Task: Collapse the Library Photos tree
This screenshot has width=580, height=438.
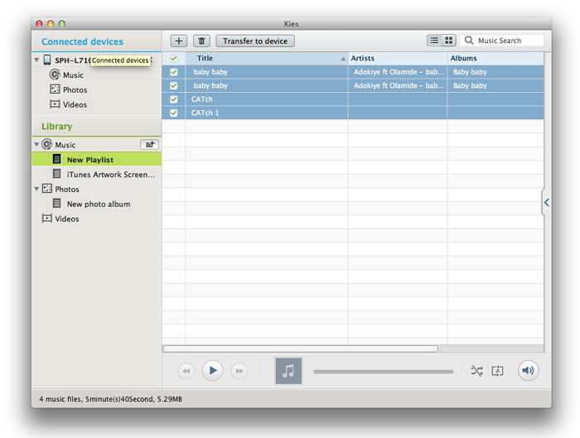Action: pos(36,189)
